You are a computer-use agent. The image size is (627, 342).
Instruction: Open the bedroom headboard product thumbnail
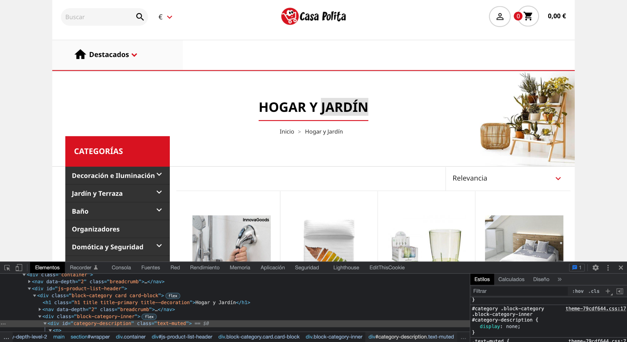point(524,238)
